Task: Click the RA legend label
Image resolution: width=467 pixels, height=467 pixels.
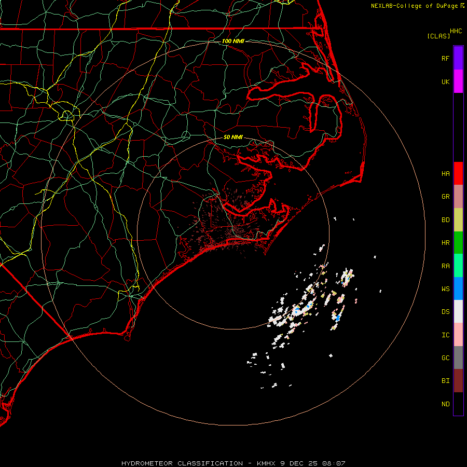Action: click(445, 266)
